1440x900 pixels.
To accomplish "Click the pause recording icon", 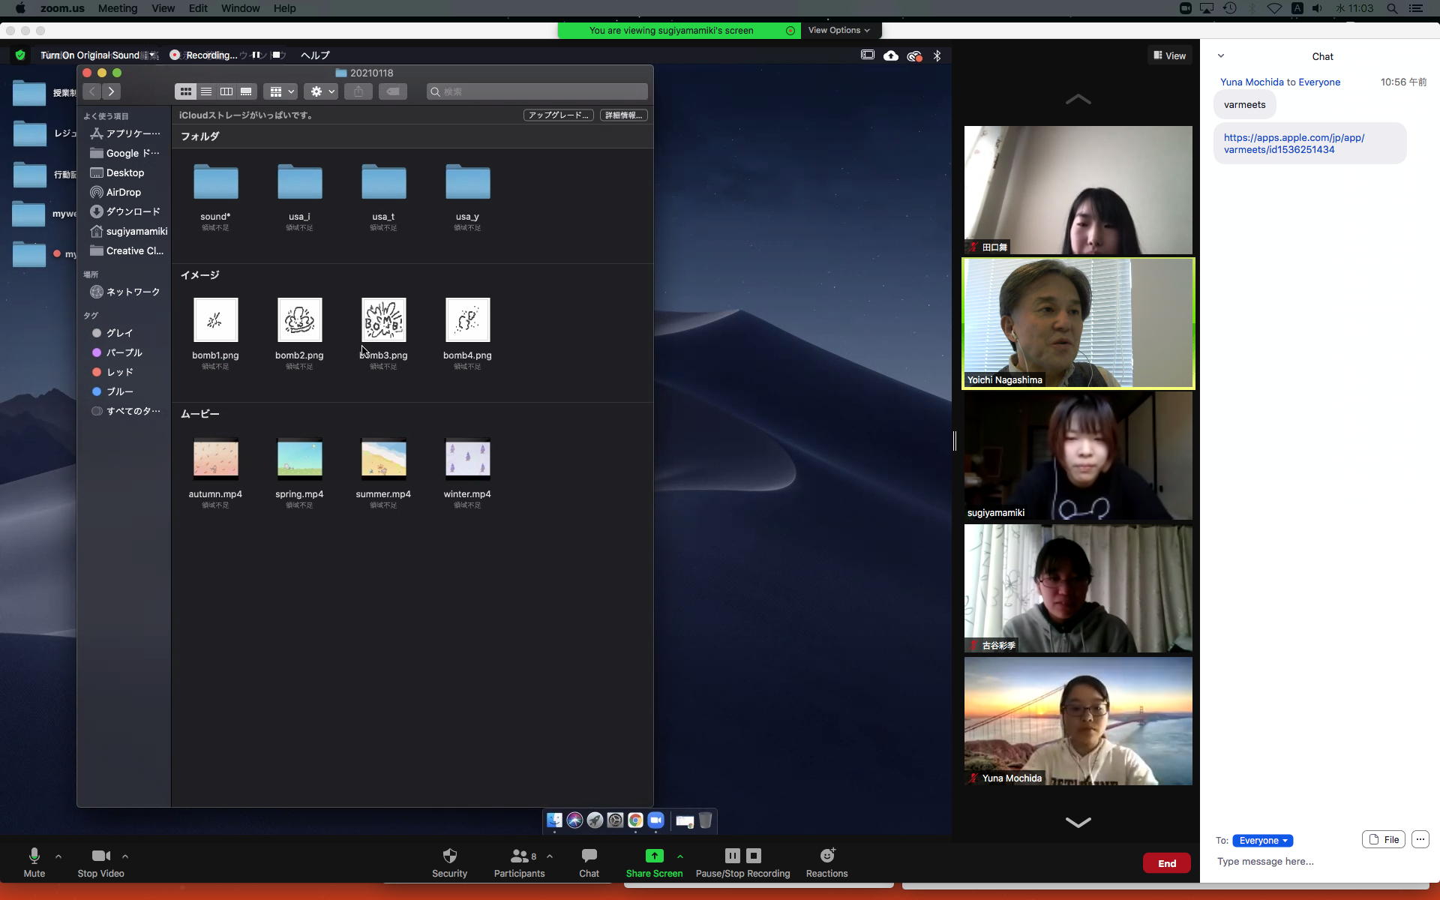I will pyautogui.click(x=732, y=856).
